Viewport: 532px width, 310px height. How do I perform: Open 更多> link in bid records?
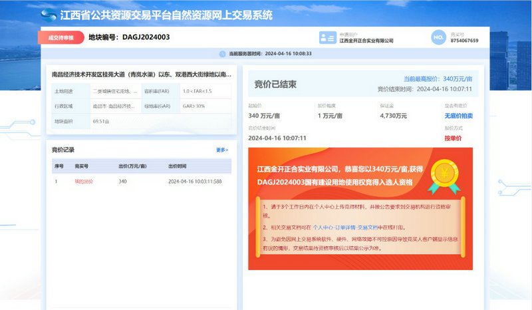click(222, 150)
